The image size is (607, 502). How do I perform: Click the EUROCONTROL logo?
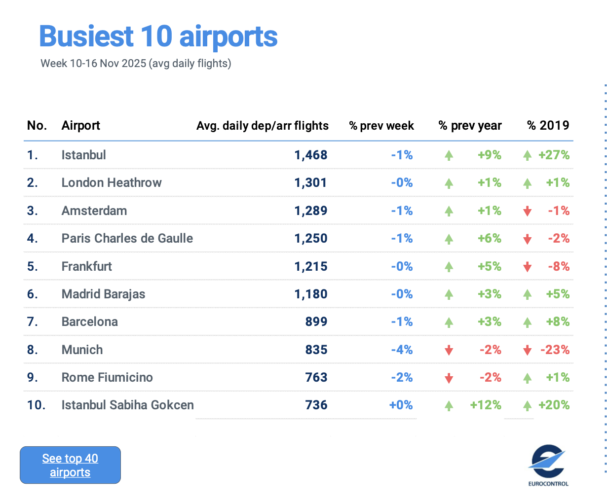[548, 466]
